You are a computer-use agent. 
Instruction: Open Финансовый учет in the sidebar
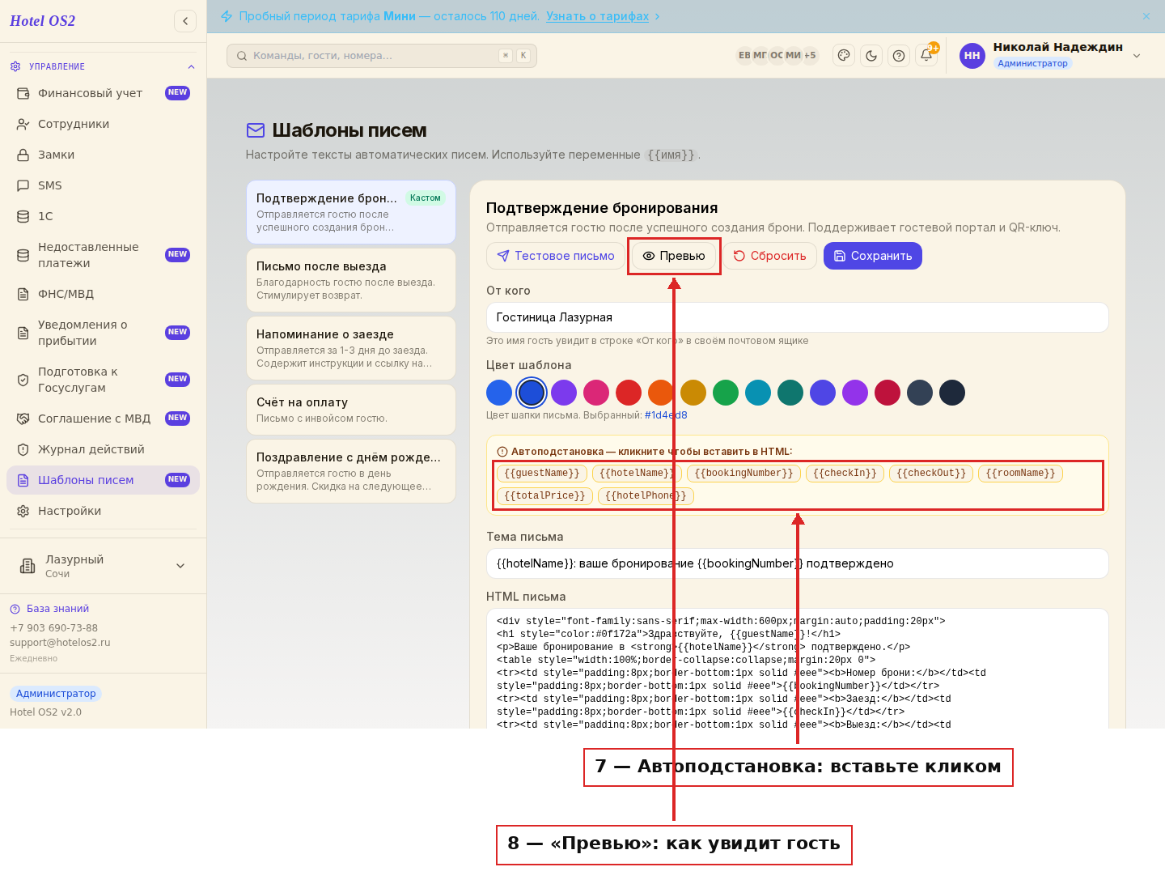point(103,93)
